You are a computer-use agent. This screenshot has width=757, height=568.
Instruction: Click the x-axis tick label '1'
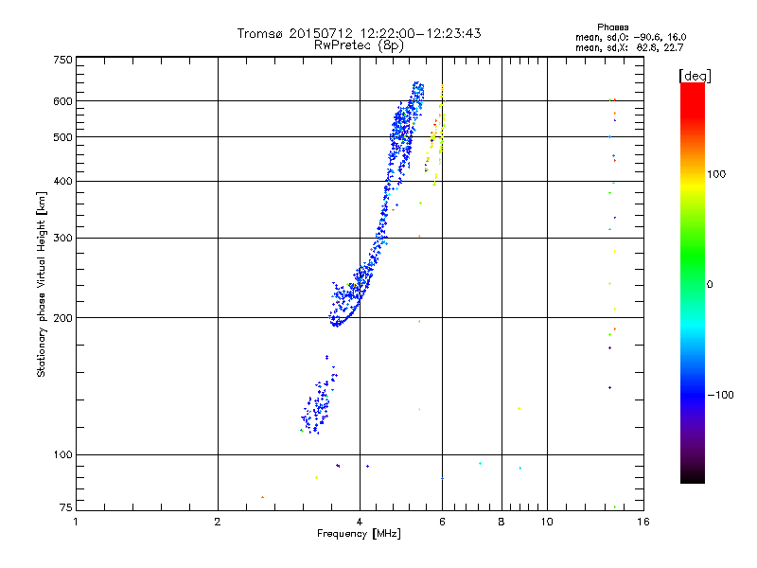(x=76, y=522)
